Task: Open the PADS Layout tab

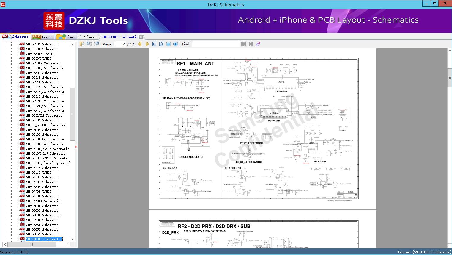Action: [x=42, y=37]
